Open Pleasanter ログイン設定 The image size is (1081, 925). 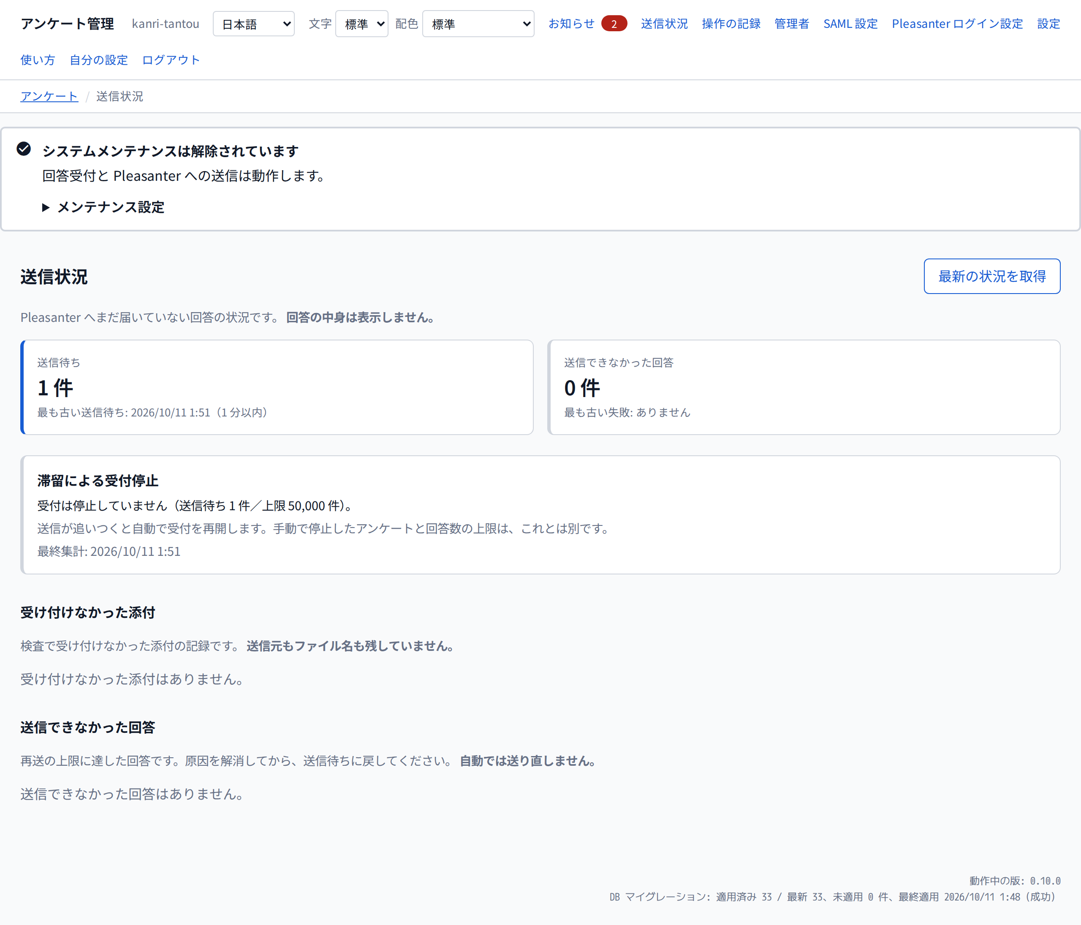pos(957,24)
